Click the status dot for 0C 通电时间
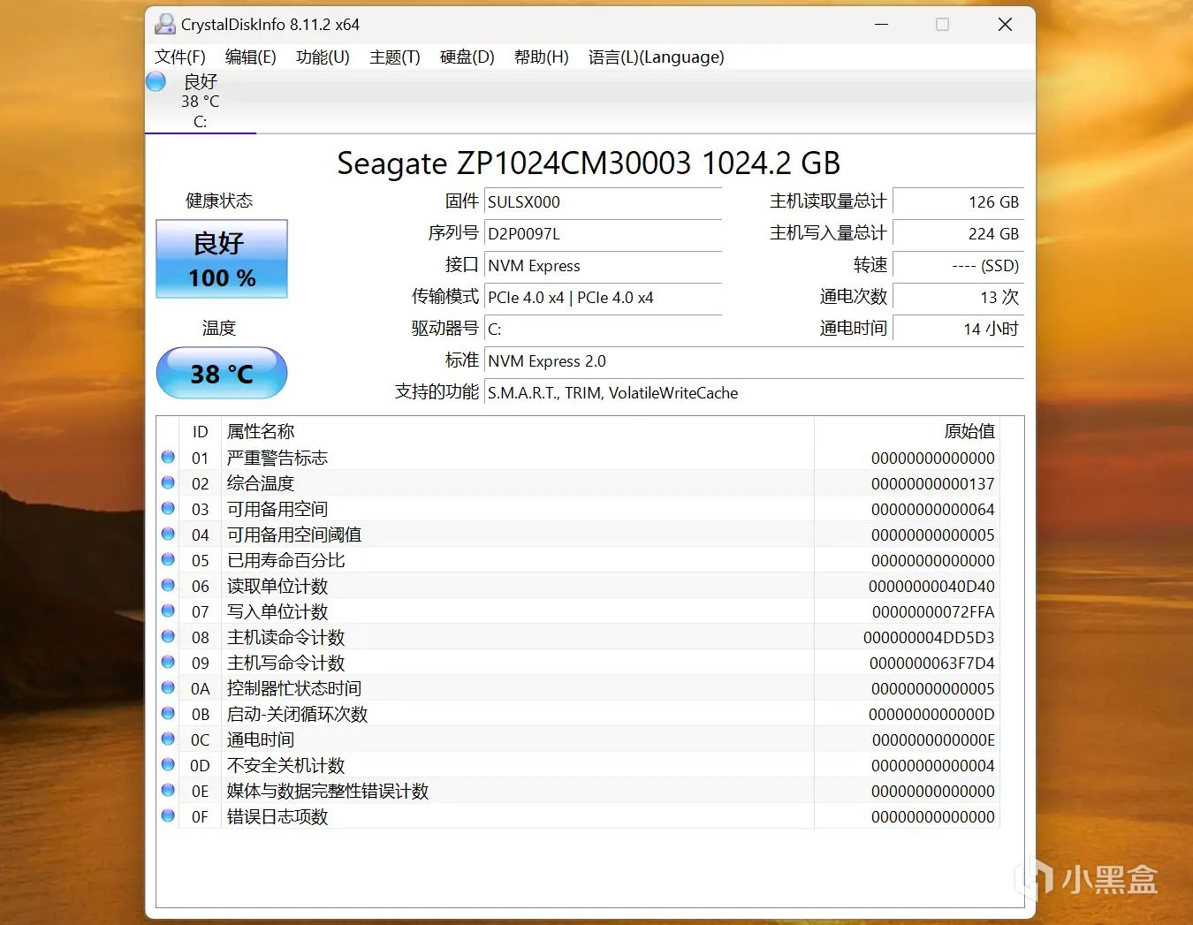Screen dimensions: 1193x925 coord(168,739)
